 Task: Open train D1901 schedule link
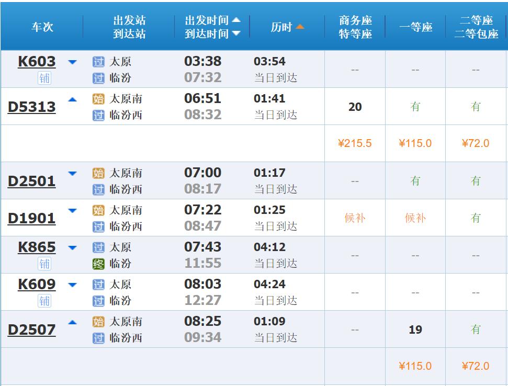pyautogui.click(x=32, y=218)
